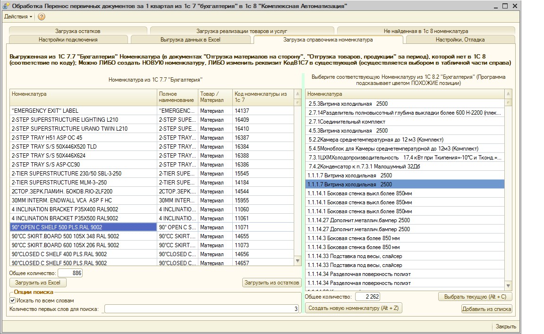
Task: Click right table Номенклатура column header
Action: coord(405,94)
